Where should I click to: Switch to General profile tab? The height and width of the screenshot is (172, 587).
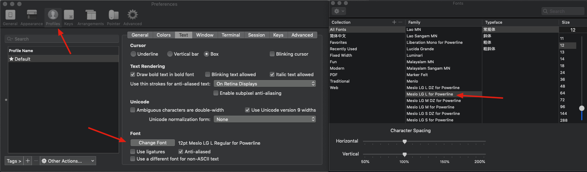pyautogui.click(x=140, y=35)
